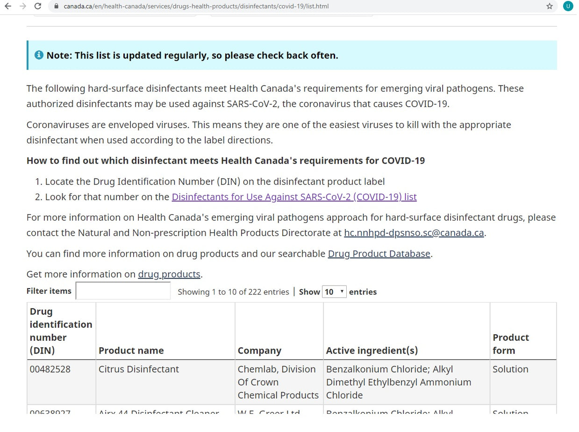Bookmark this page with the star icon

point(549,6)
